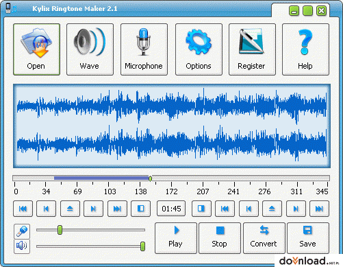The height and width of the screenshot is (267, 343).
Task: Convert the ringtone selection
Action: [x=264, y=238]
